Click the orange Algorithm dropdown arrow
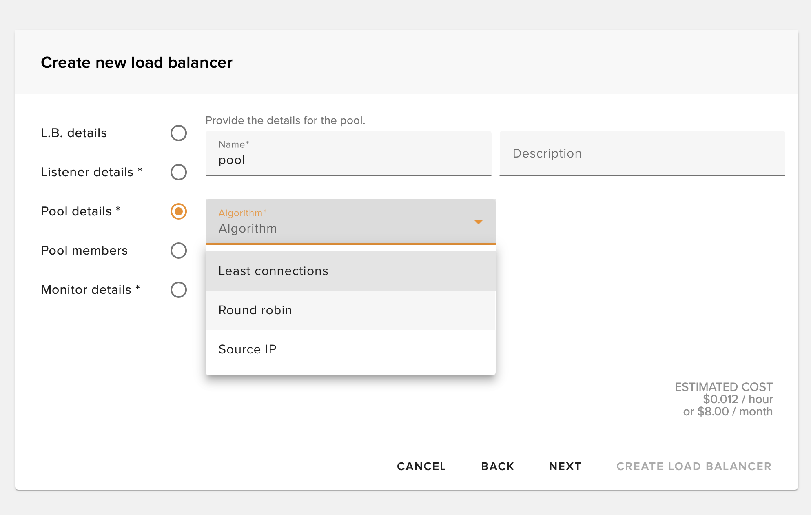The width and height of the screenshot is (811, 515). 479,222
